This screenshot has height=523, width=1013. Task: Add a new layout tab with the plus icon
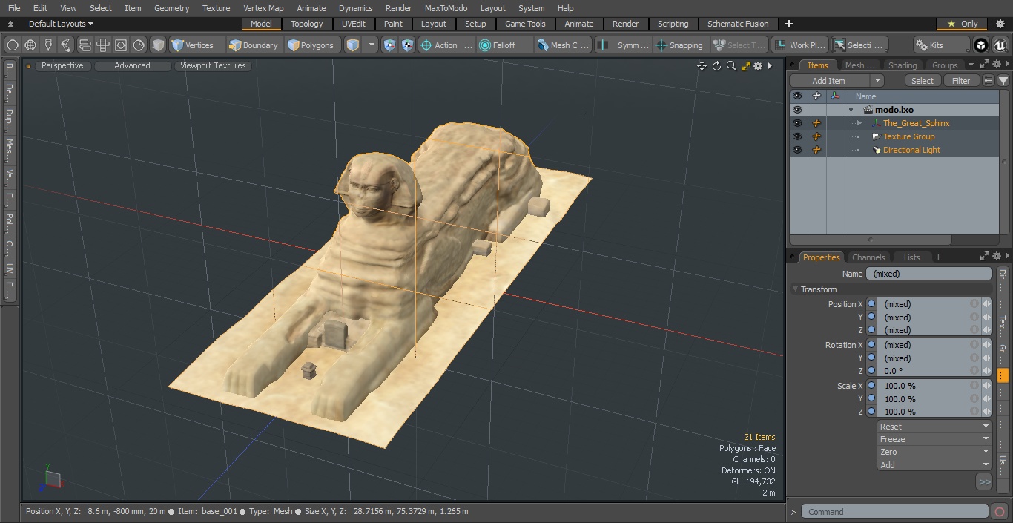pyautogui.click(x=788, y=24)
